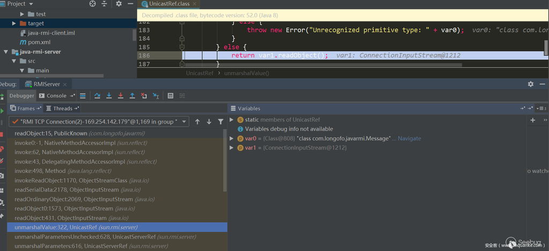Image resolution: width=549 pixels, height=251 pixels.
Task: Toggle the frames filter funnel icon
Action: coord(220,121)
